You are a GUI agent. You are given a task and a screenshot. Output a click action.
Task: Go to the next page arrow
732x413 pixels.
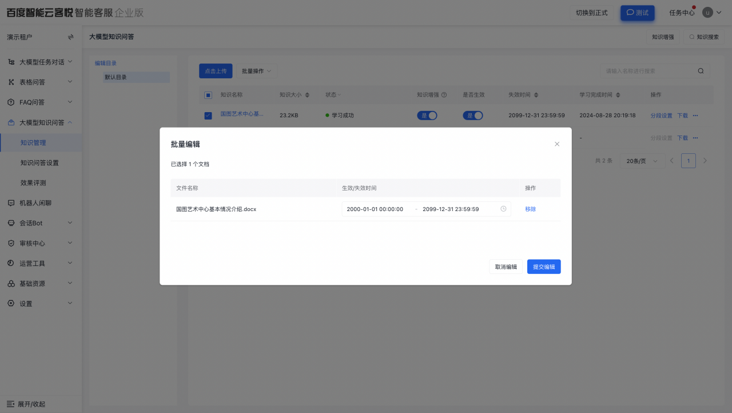pyautogui.click(x=705, y=161)
